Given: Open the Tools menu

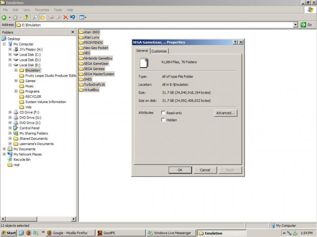Looking at the screenshot, I should pos(58,10).
